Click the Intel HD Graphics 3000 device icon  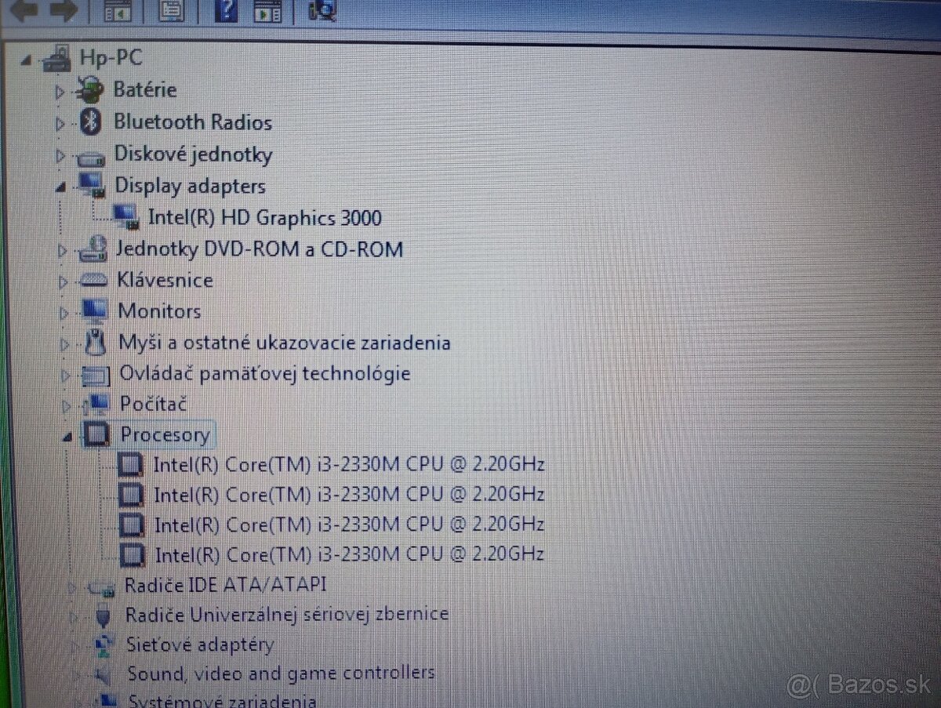pos(125,216)
